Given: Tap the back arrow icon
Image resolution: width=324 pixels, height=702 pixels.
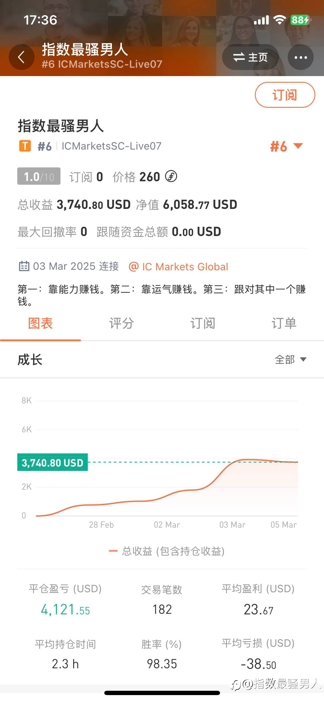Looking at the screenshot, I should [x=22, y=57].
